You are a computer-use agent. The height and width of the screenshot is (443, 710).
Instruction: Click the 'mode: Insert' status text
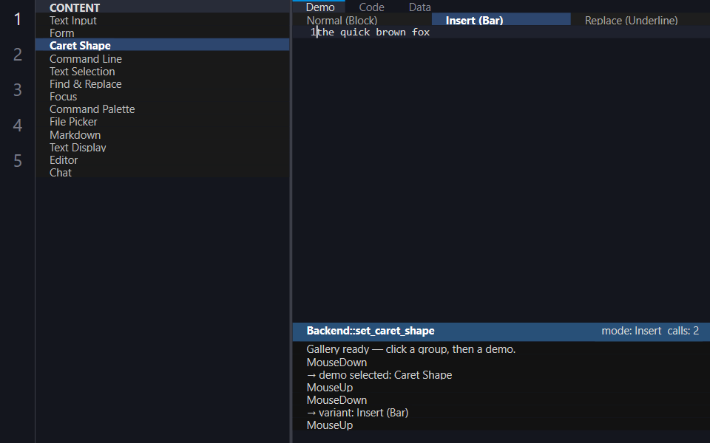click(631, 331)
